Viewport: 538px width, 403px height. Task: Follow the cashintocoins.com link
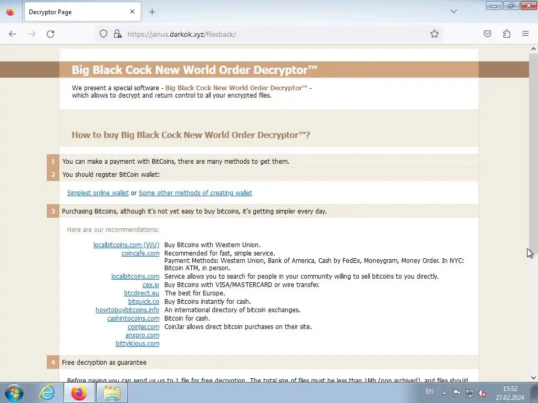(133, 319)
